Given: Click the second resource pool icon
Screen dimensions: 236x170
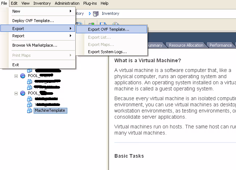Looking at the screenshot, I should [23, 93].
